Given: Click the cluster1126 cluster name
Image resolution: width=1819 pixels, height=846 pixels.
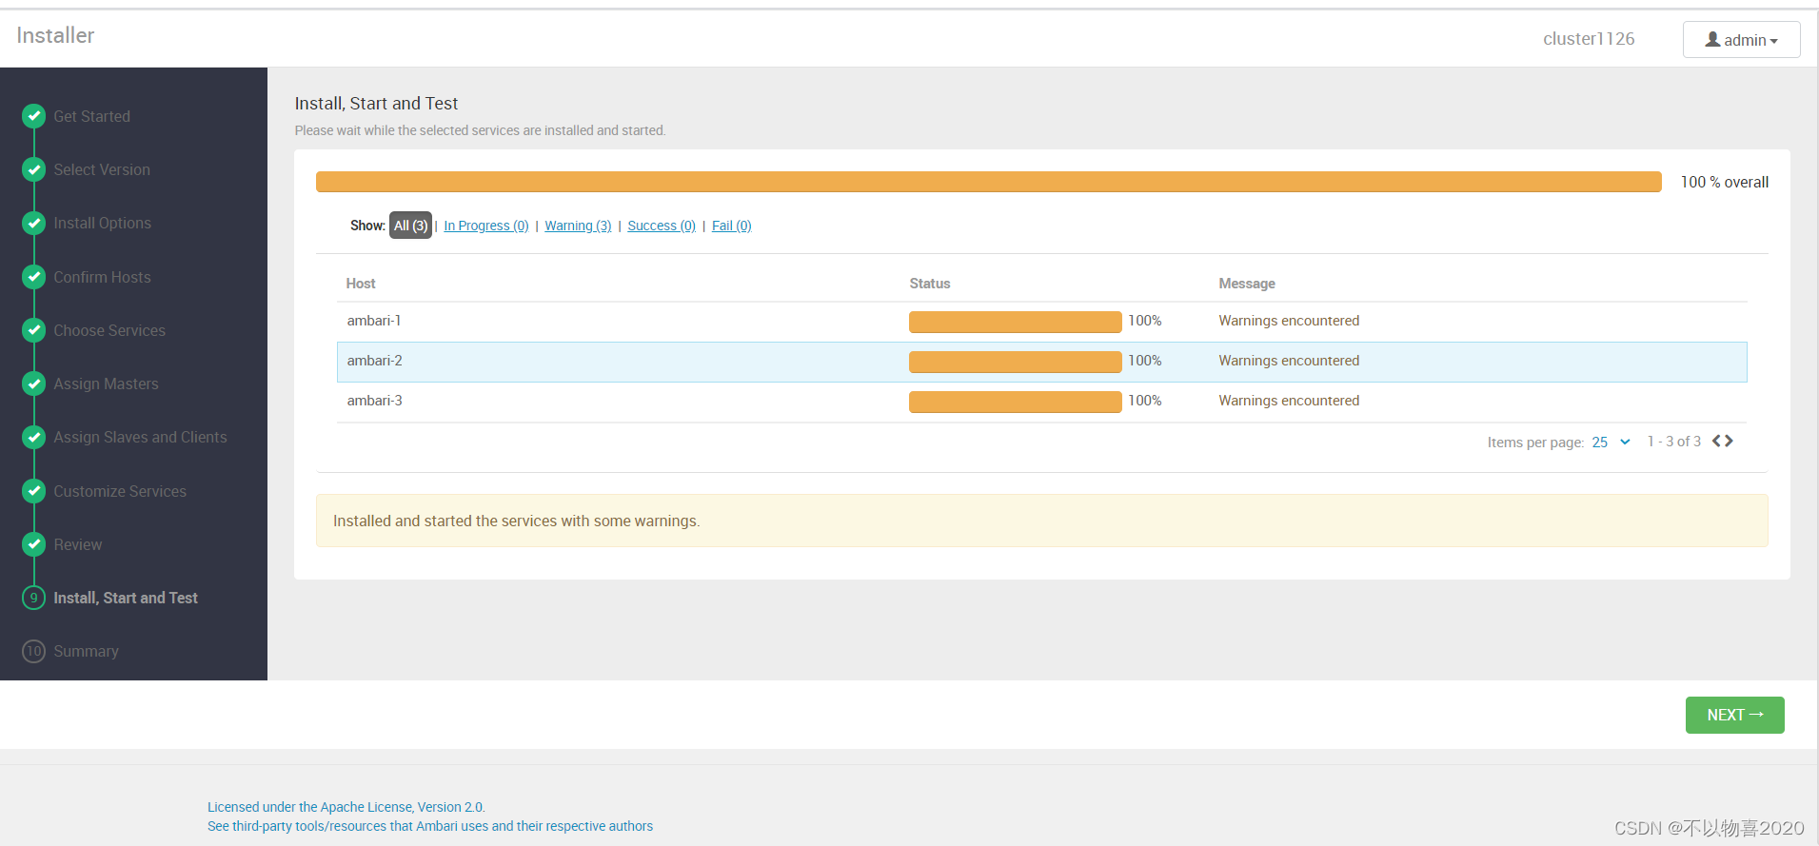Looking at the screenshot, I should (x=1589, y=39).
